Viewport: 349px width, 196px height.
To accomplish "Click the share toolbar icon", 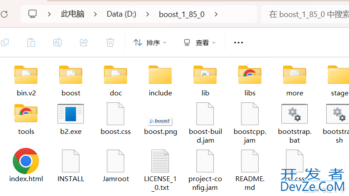I will tap(84, 42).
